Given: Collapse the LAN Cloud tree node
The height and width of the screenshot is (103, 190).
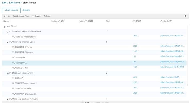Looking at the screenshot, I should click(5, 27).
